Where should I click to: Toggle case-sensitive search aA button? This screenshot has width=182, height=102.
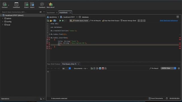[x=40, y=12]
